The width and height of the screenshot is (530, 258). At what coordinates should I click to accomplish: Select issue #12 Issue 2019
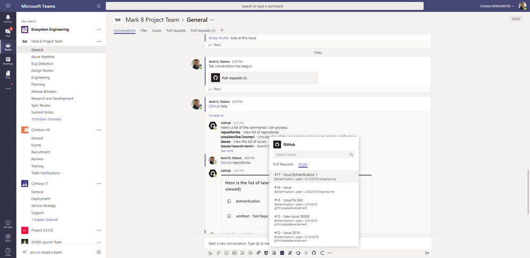coord(314,236)
